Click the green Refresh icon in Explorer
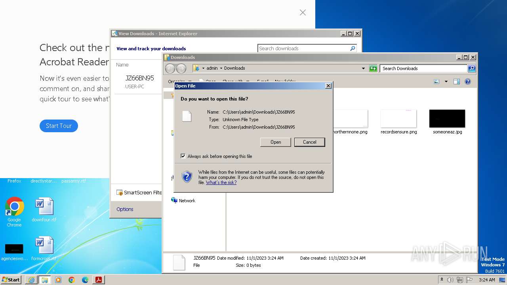This screenshot has width=507, height=285. tap(373, 68)
